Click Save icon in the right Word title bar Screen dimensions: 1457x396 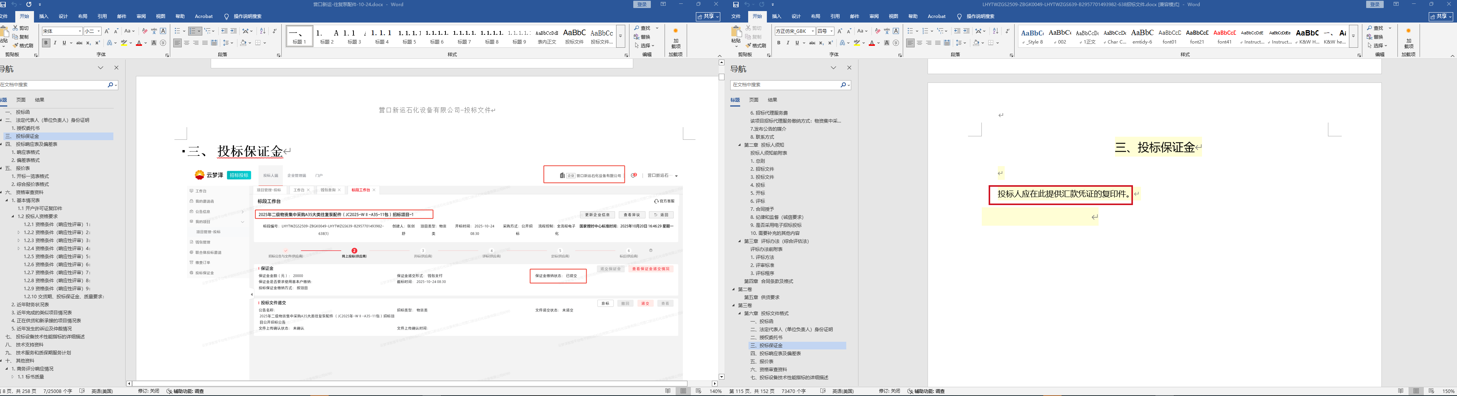(x=735, y=5)
